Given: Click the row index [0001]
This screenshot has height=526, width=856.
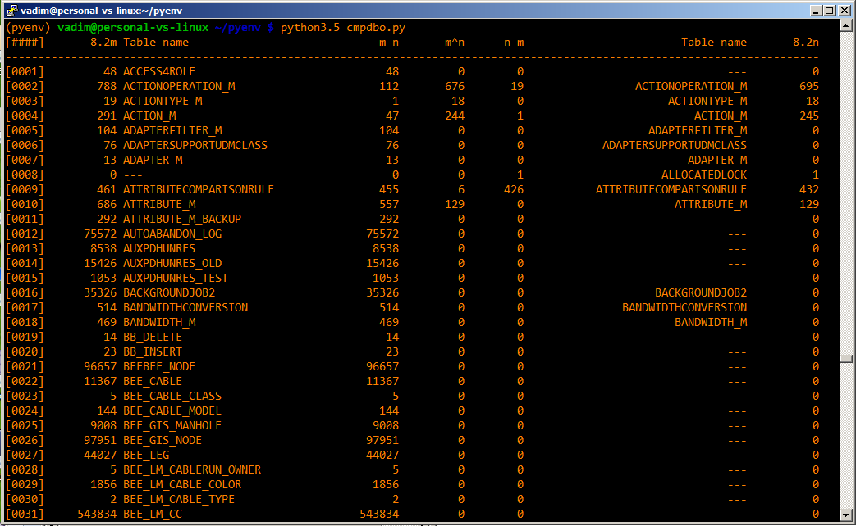Looking at the screenshot, I should 25,71.
